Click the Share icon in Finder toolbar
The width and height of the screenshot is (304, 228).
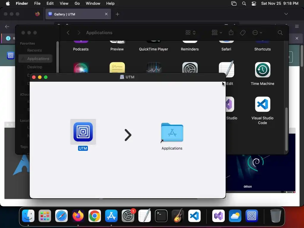coord(231,32)
